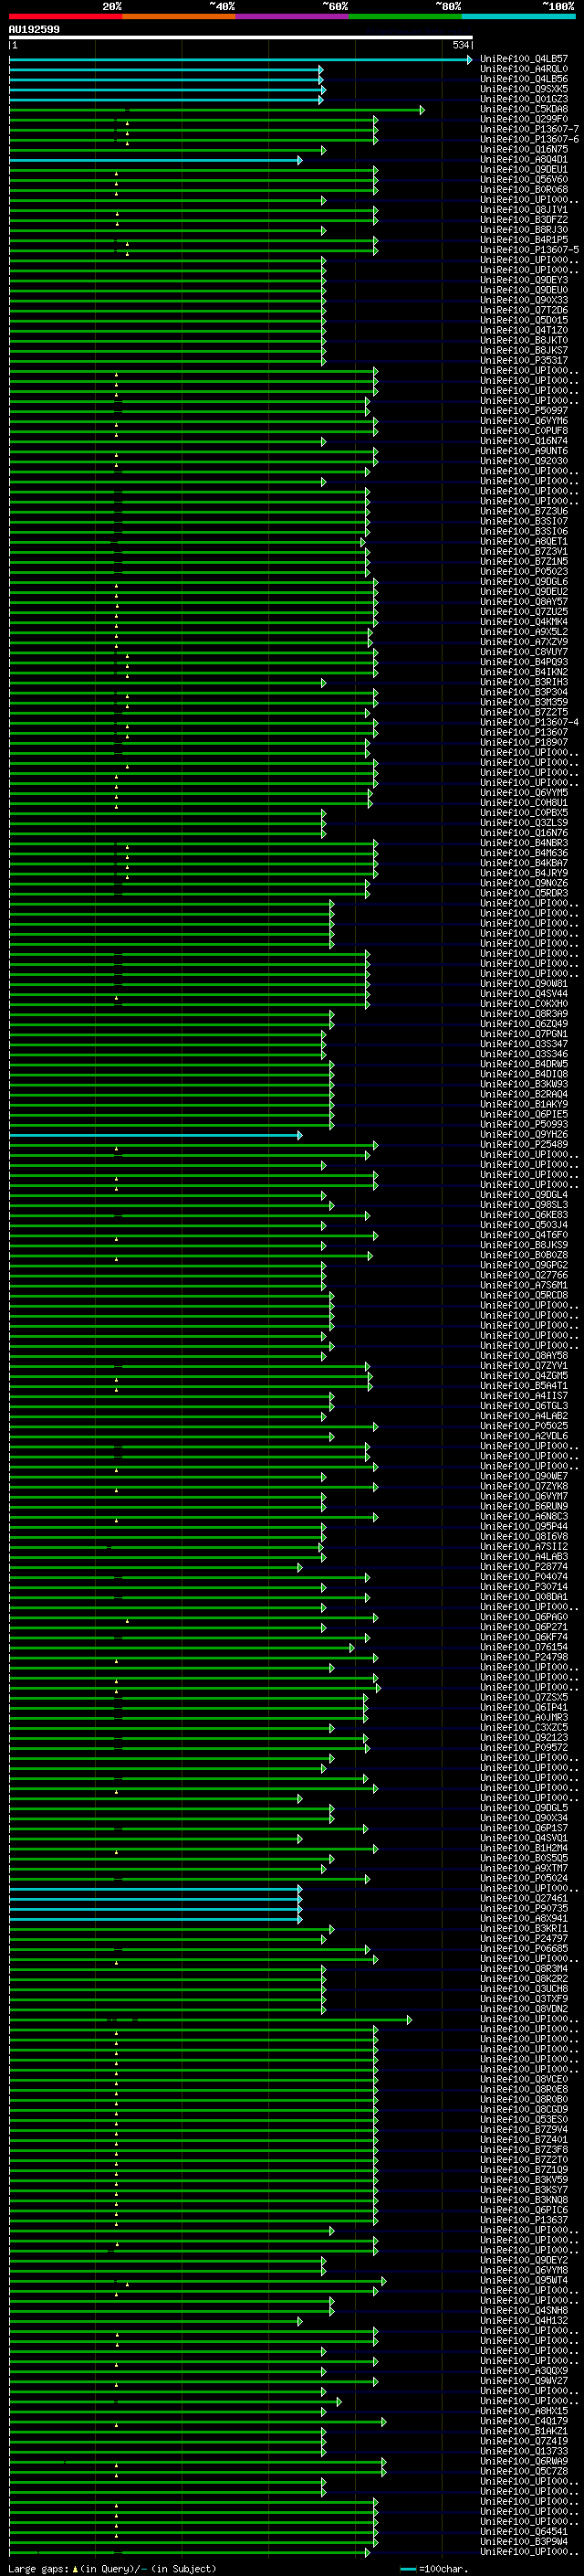Choose the UniRef100_Q7ZYK8 row label
The width and height of the screenshot is (584, 2576).
pyautogui.click(x=524, y=1487)
